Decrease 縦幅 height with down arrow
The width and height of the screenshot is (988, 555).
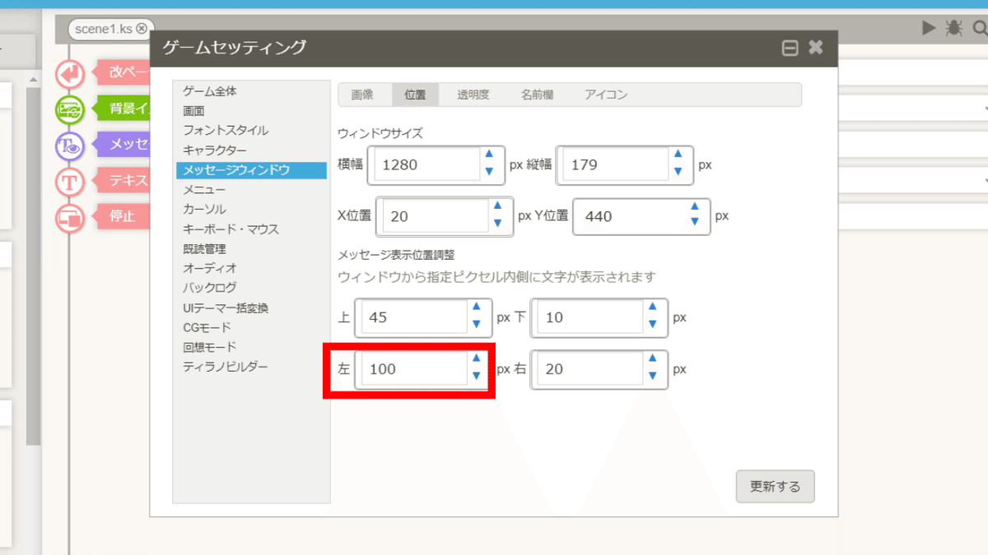click(x=678, y=172)
